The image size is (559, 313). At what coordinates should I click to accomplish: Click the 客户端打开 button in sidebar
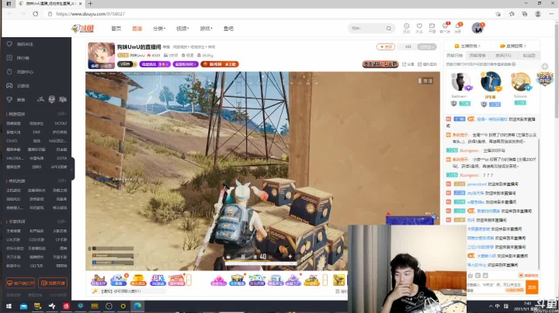[20, 283]
